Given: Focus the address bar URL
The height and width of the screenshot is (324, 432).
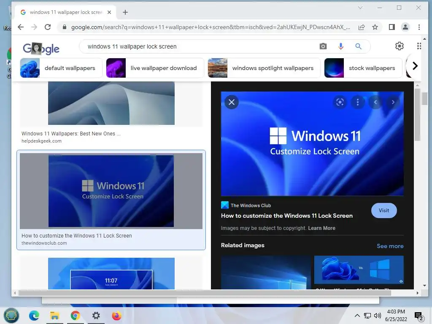Looking at the screenshot, I should coord(211,27).
